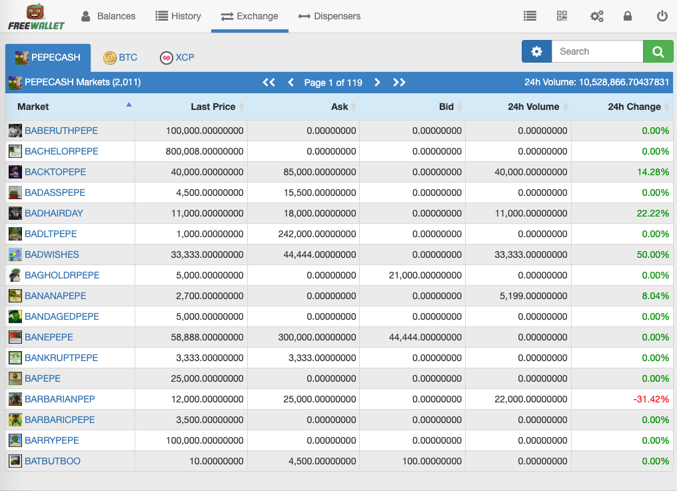Viewport: 677px width, 491px height.
Task: Click the 14.28% change value
Action: (x=653, y=172)
